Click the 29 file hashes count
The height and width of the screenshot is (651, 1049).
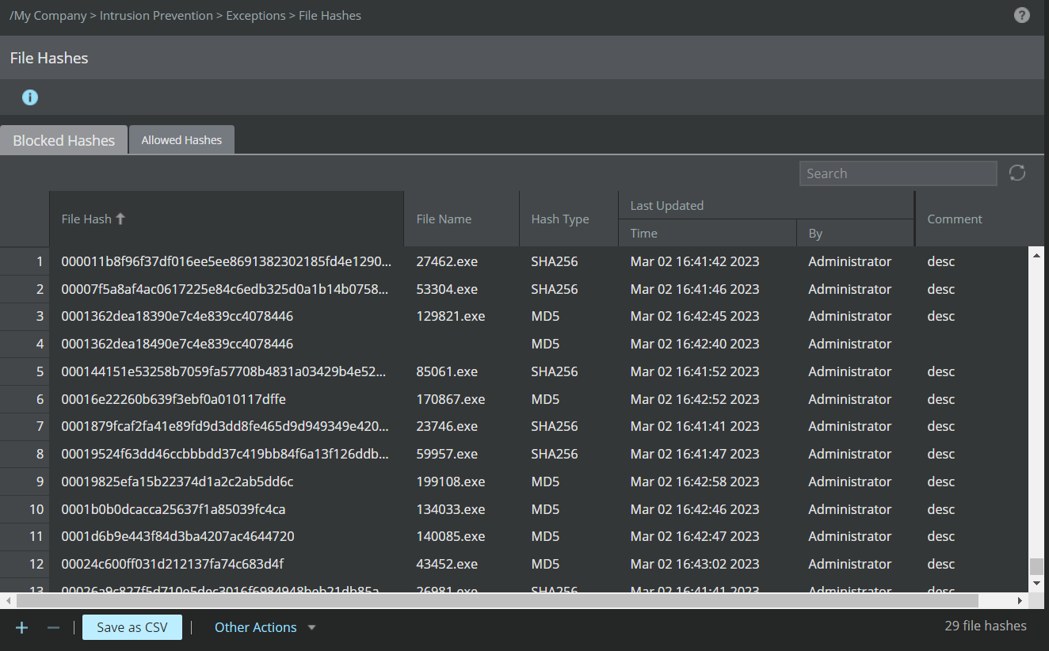pos(986,626)
